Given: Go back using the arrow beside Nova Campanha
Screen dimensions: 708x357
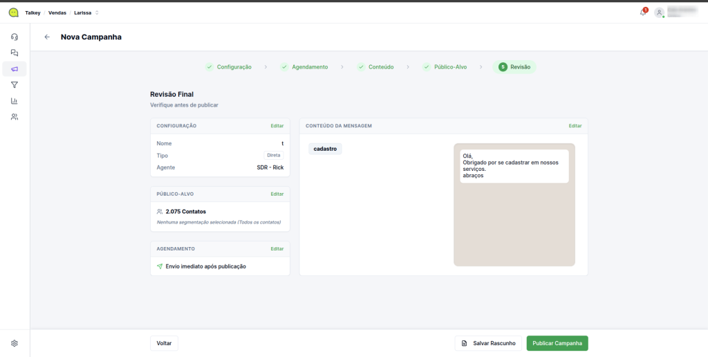Looking at the screenshot, I should tap(47, 37).
